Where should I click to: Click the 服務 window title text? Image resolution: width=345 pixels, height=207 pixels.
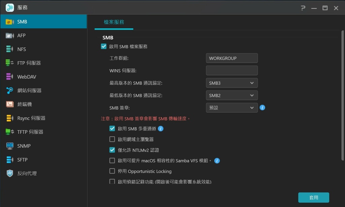[x=23, y=7]
